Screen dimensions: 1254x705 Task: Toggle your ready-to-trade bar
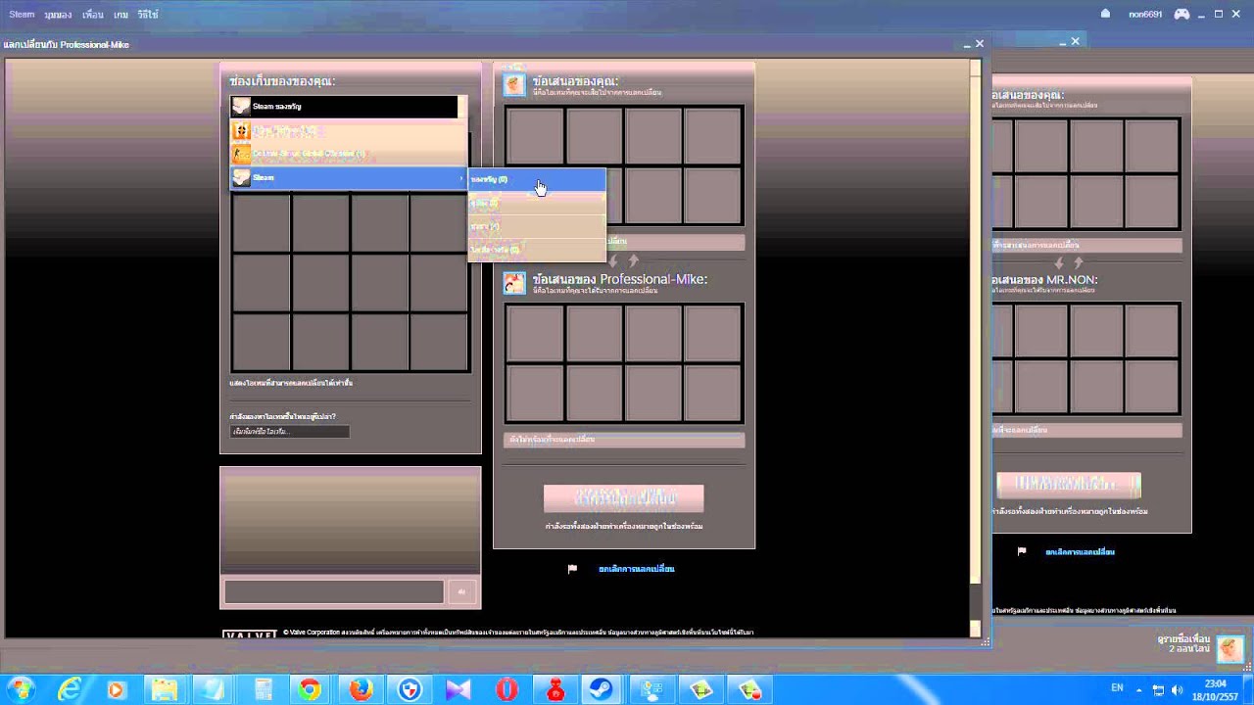click(624, 241)
